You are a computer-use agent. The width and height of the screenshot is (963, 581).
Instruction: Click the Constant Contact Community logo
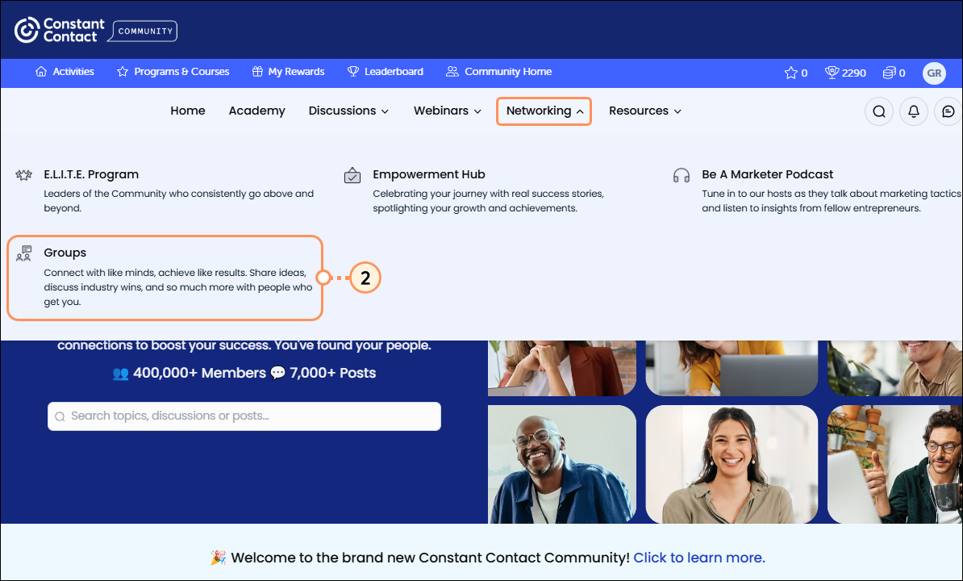(x=96, y=30)
